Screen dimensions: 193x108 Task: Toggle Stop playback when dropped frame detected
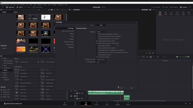click(x=96, y=50)
